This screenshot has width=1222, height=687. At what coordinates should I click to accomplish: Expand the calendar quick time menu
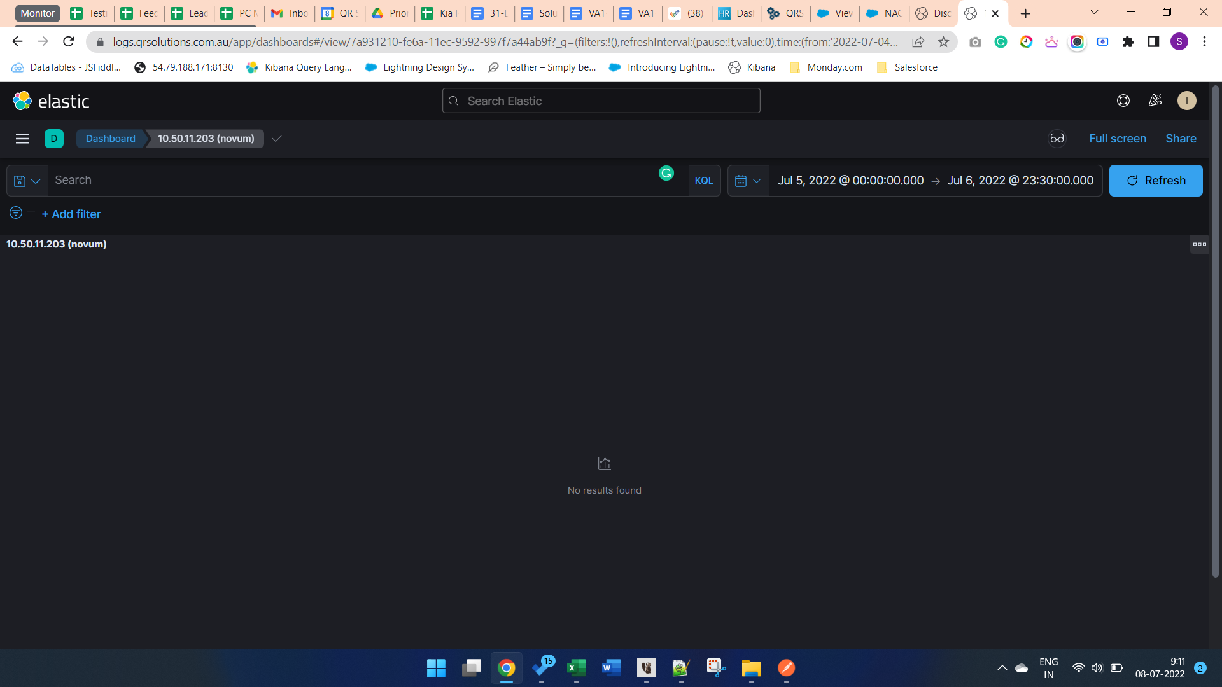(x=748, y=181)
